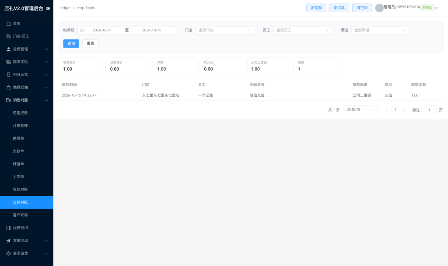The image size is (448, 266).
Task: Open the 全部渠道 channel dropdown
Action: click(x=380, y=30)
